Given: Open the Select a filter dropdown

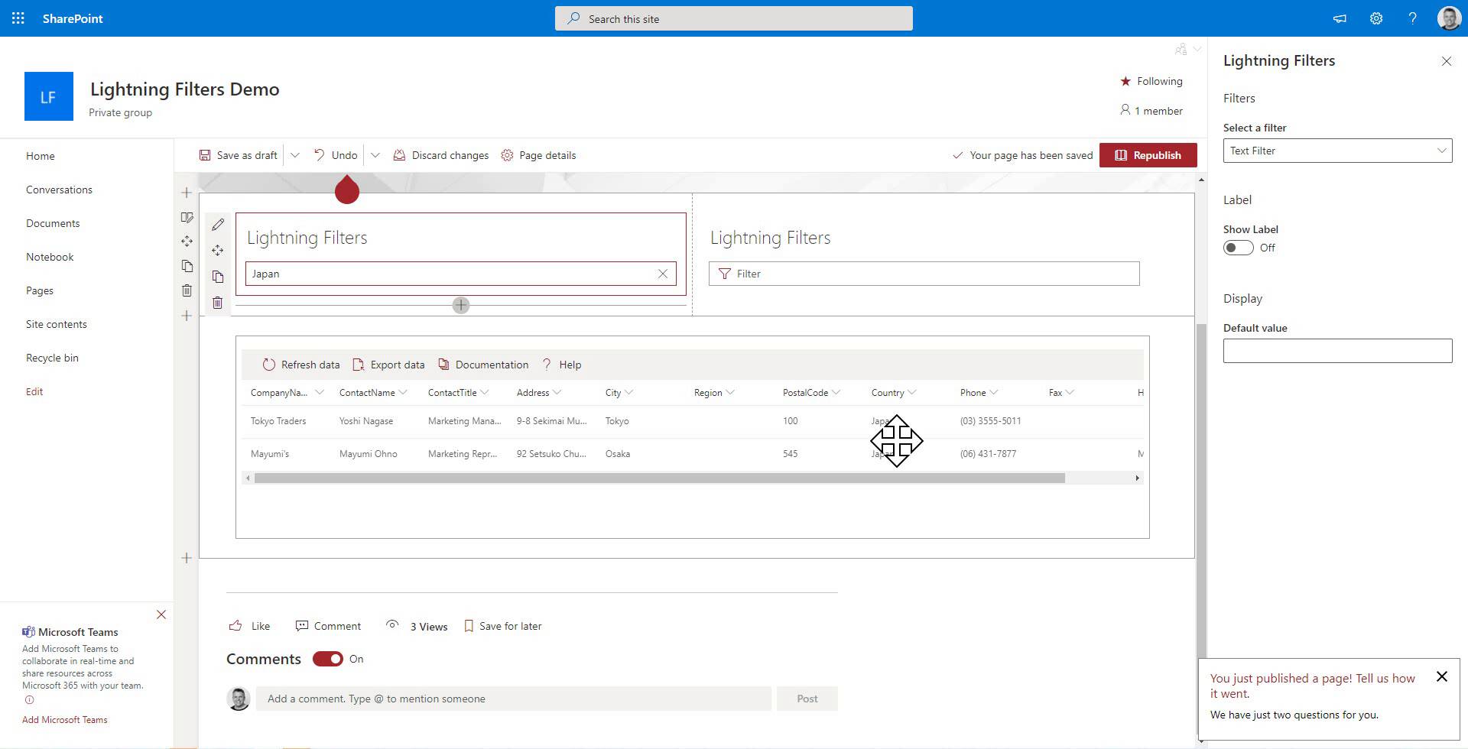Looking at the screenshot, I should [1337, 151].
